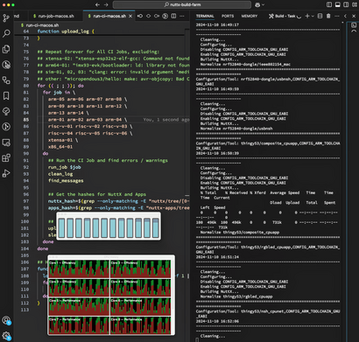Split the terminal pane
Screen dimensions: 359x342
320,16
